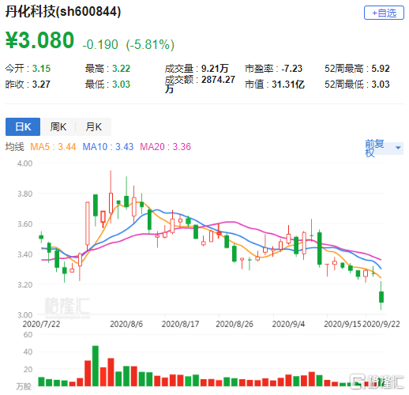
Task: Click the 3.00 price axis label
Action: (24, 315)
